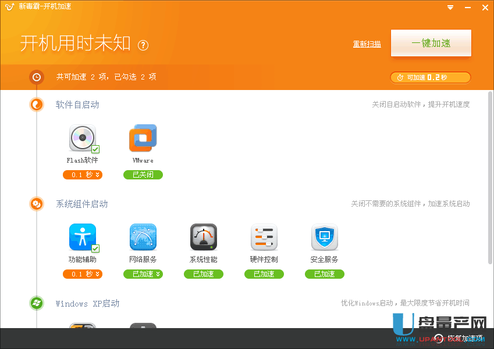Click the 可加速 0.2秒 indicator bar
Image resolution: width=494 pixels, height=349 pixels.
(430, 77)
